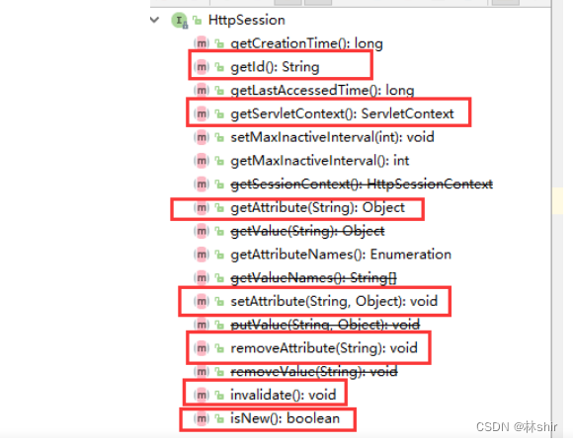Image resolution: width=573 pixels, height=442 pixels.
Task: Select getMaxInactiveInterval(): int method
Action: coord(320,161)
